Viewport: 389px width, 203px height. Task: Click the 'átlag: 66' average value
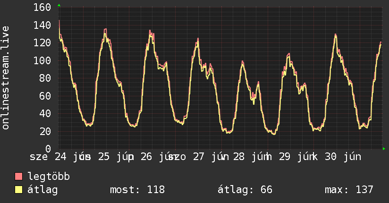click(245, 190)
